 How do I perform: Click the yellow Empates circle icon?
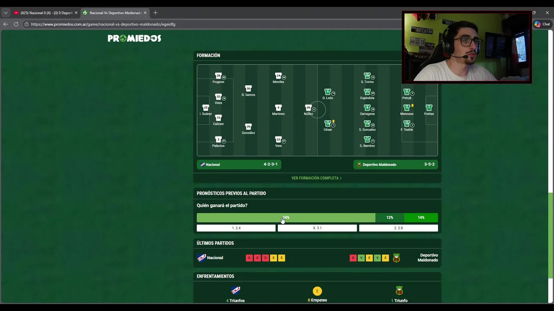[317, 291]
